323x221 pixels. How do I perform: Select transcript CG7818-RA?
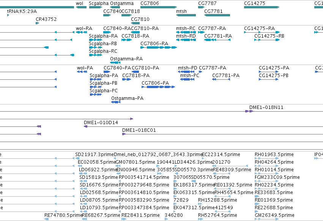[126, 40]
